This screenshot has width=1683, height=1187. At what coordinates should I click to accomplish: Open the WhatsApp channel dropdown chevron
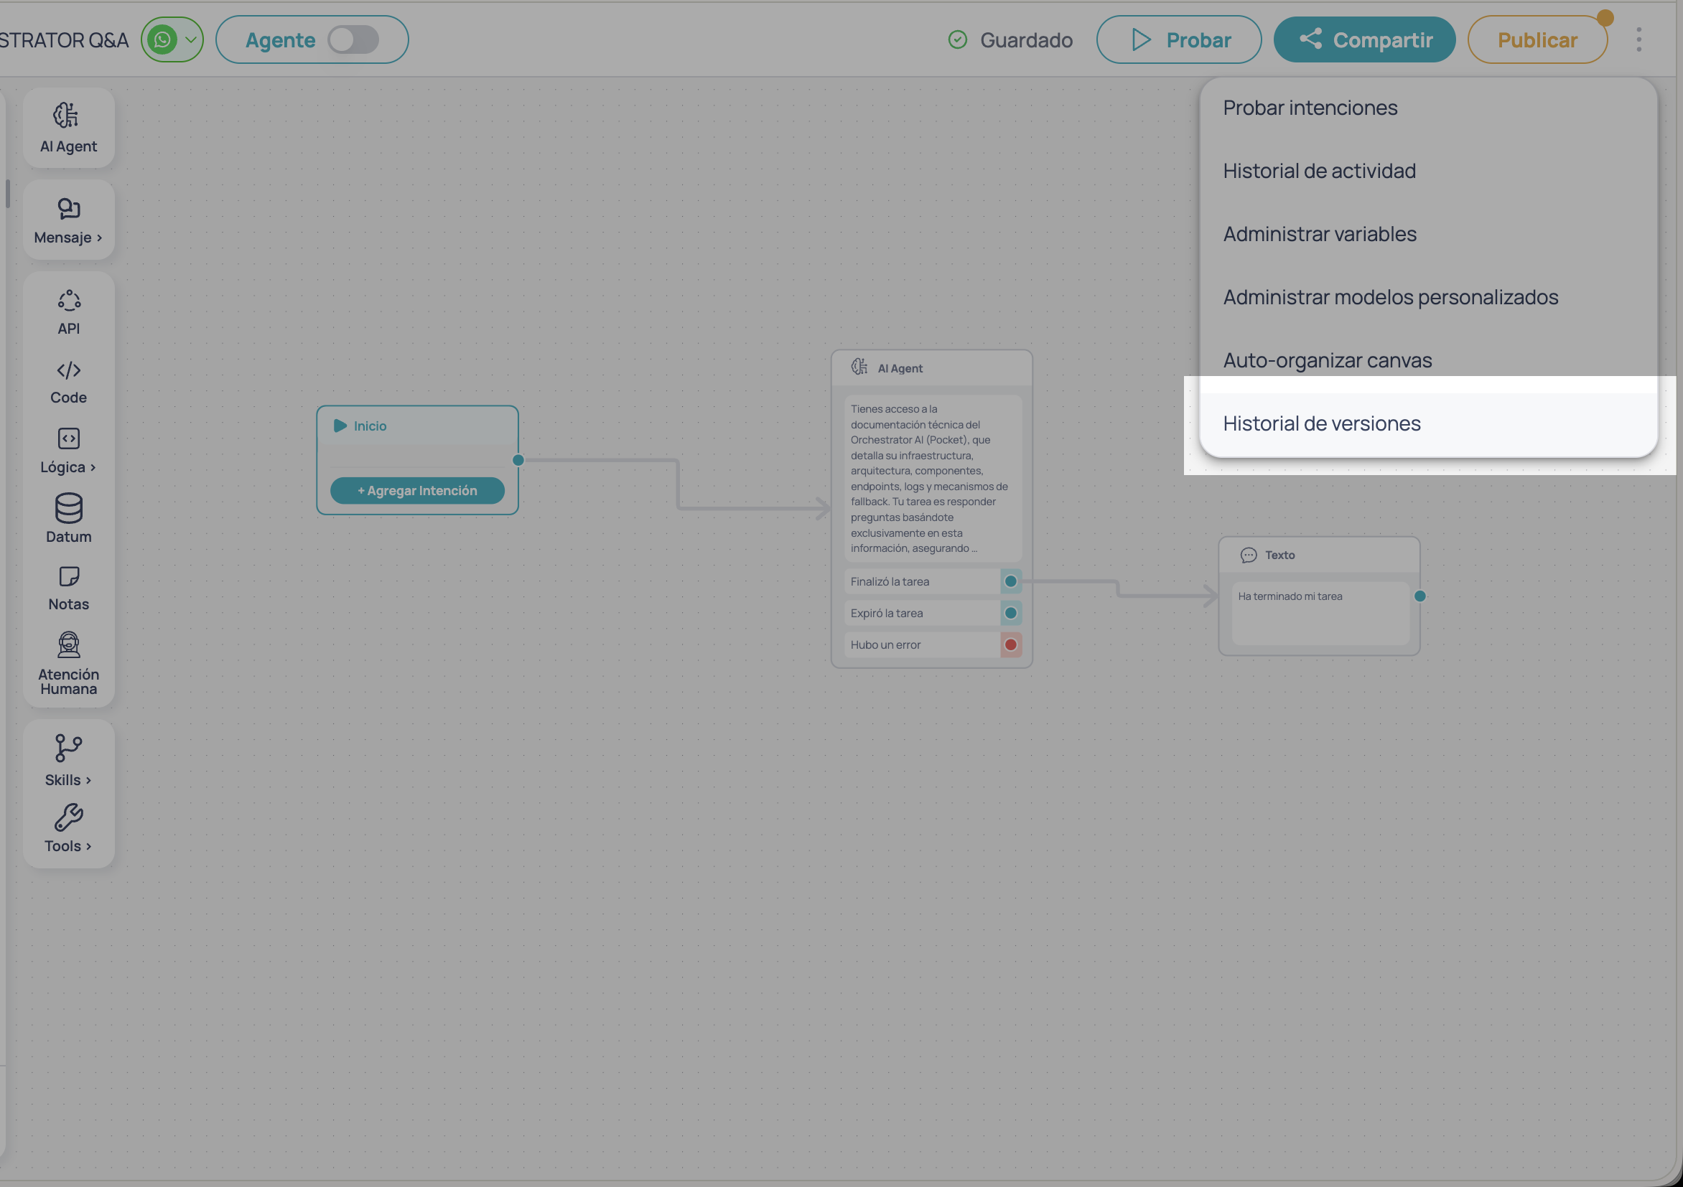click(x=191, y=39)
